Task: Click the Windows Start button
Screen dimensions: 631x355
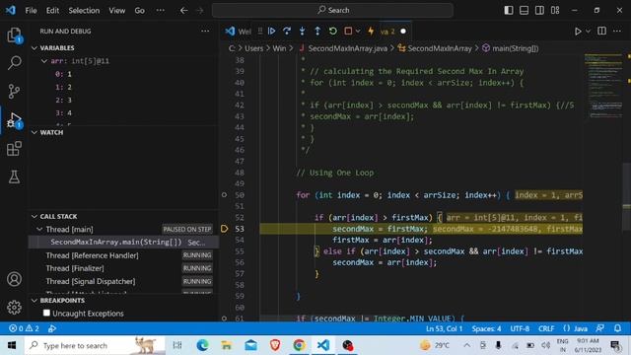Action: tap(12, 345)
